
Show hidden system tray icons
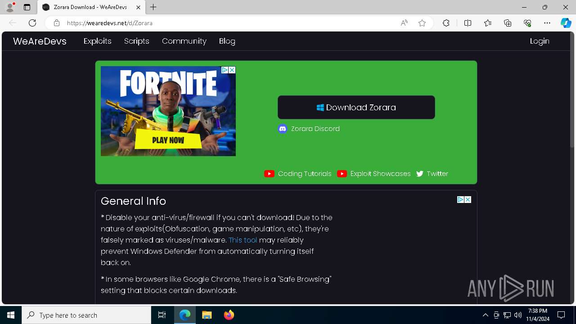click(485, 315)
